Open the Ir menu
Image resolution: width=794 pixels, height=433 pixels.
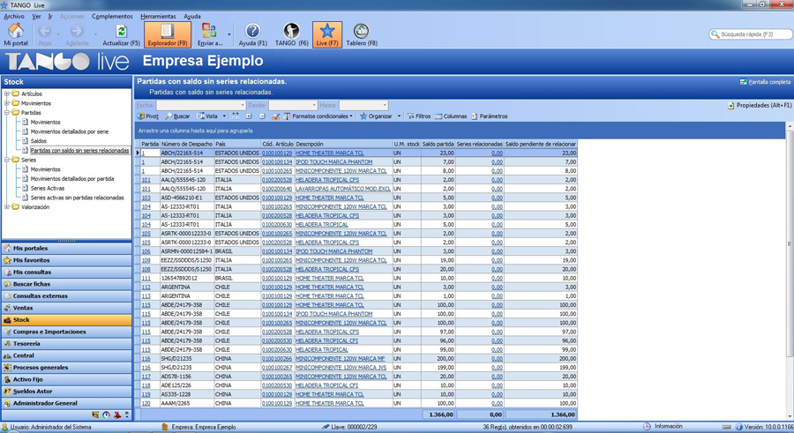click(x=50, y=16)
